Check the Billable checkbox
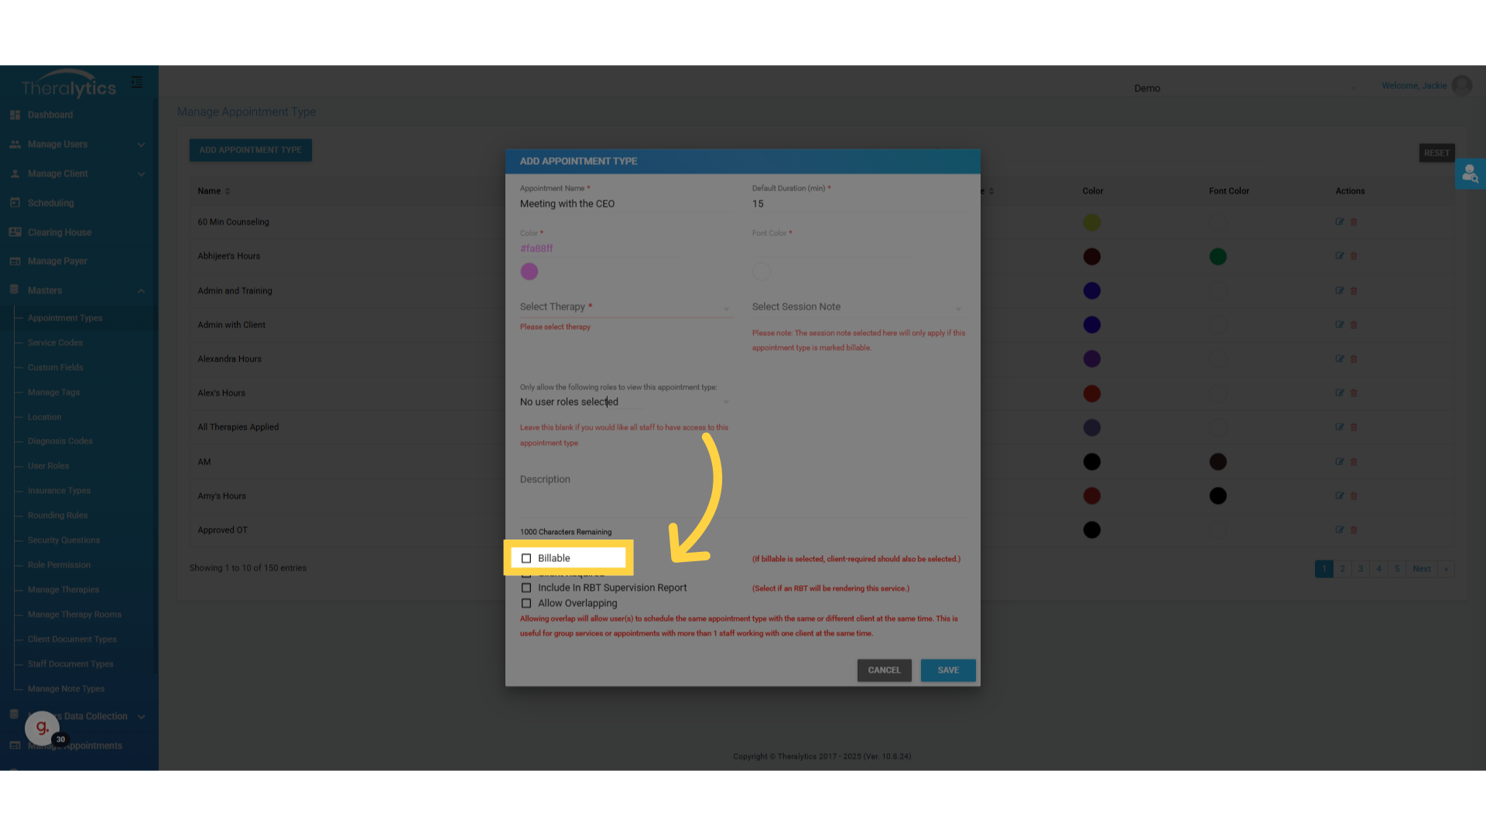This screenshot has height=836, width=1486. (526, 558)
